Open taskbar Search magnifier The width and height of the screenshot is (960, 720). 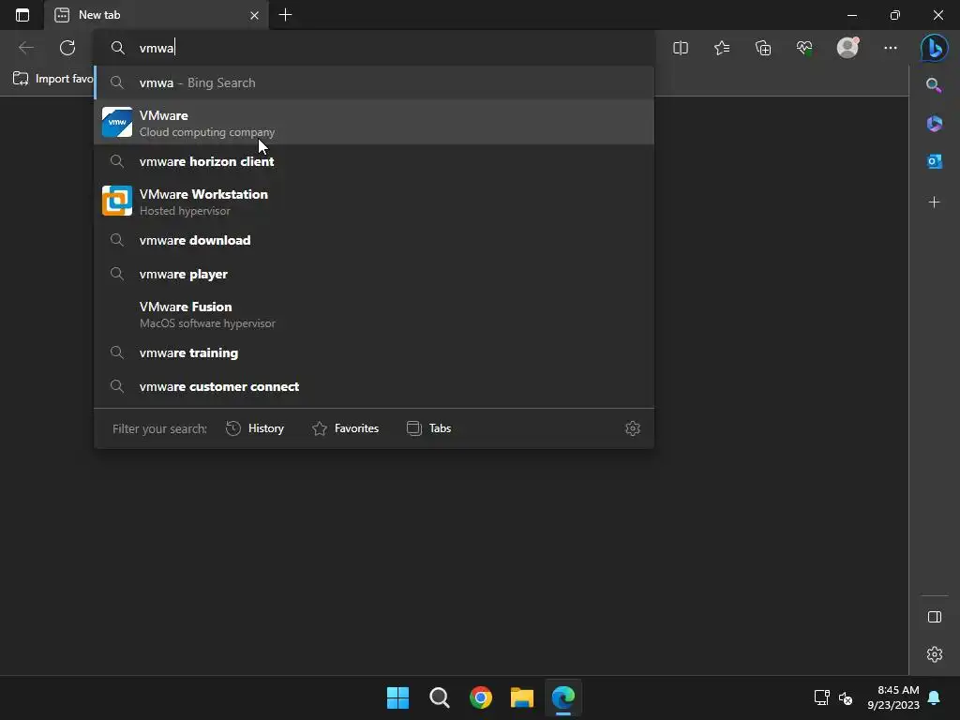coord(439,697)
